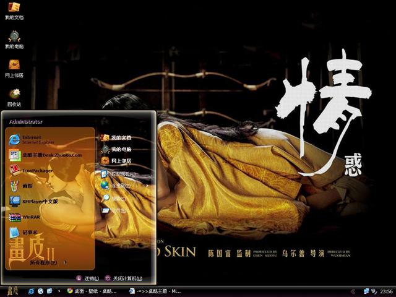The height and width of the screenshot is (297, 396).
Task: Click the globe browser quick launch icon
Action: coord(40,291)
